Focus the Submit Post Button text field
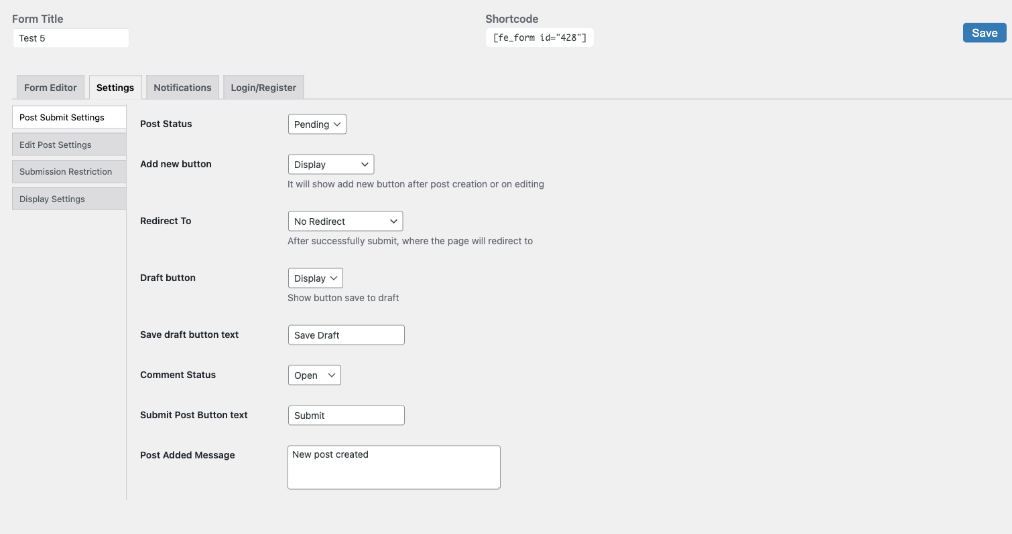1012x534 pixels. click(346, 416)
